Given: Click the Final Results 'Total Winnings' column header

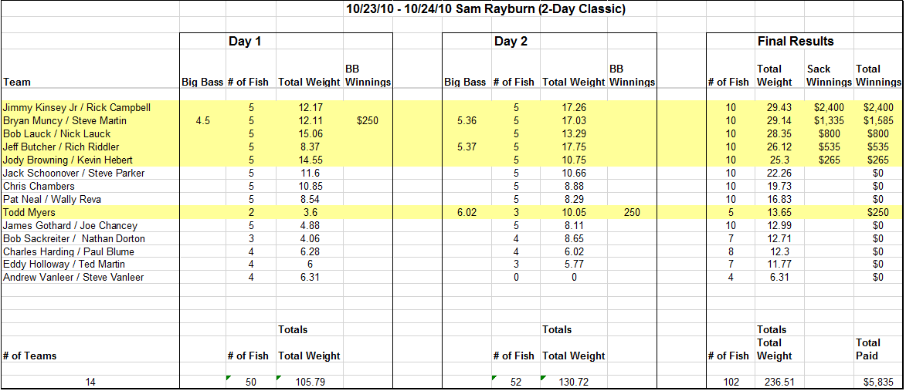Looking at the screenshot, I should point(877,76).
